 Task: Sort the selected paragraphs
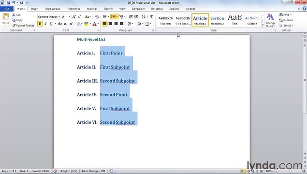point(144,17)
